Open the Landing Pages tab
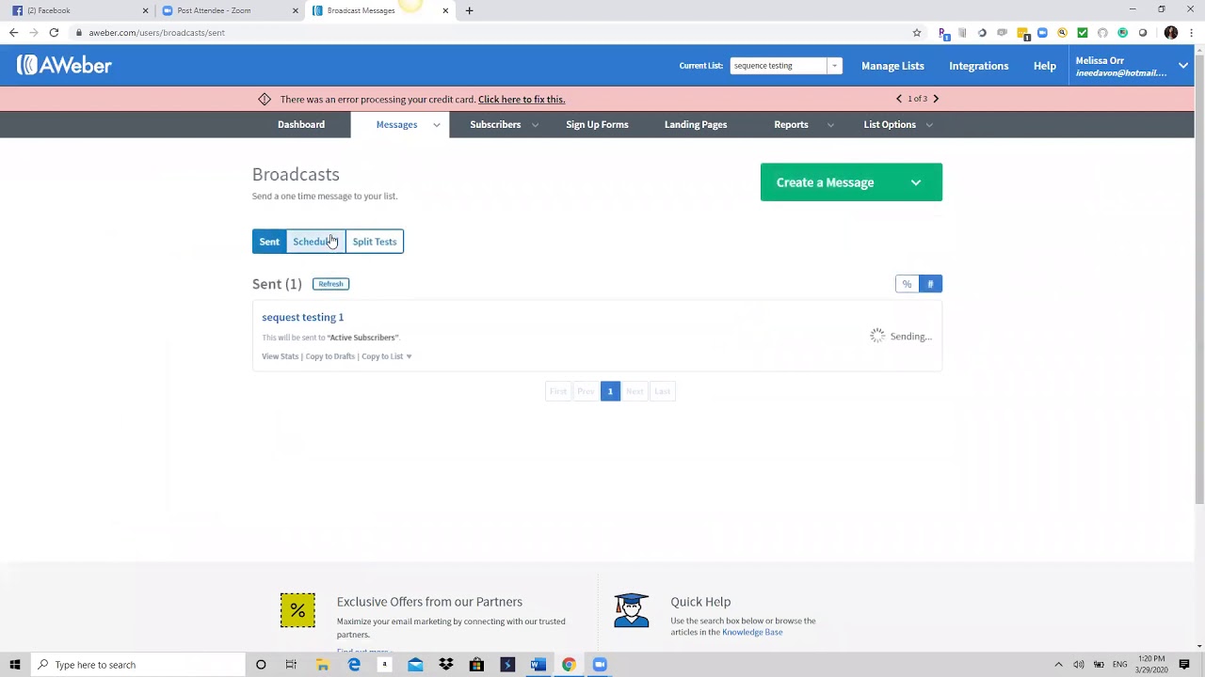This screenshot has width=1205, height=677. tap(696, 125)
